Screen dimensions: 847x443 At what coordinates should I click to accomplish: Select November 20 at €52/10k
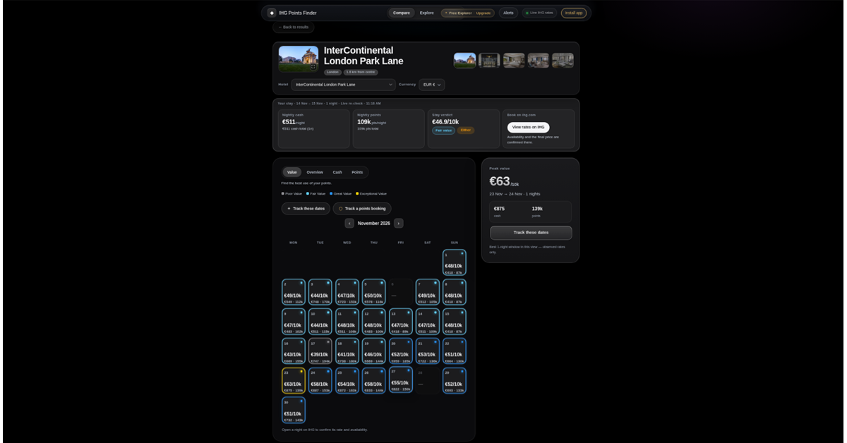401,351
